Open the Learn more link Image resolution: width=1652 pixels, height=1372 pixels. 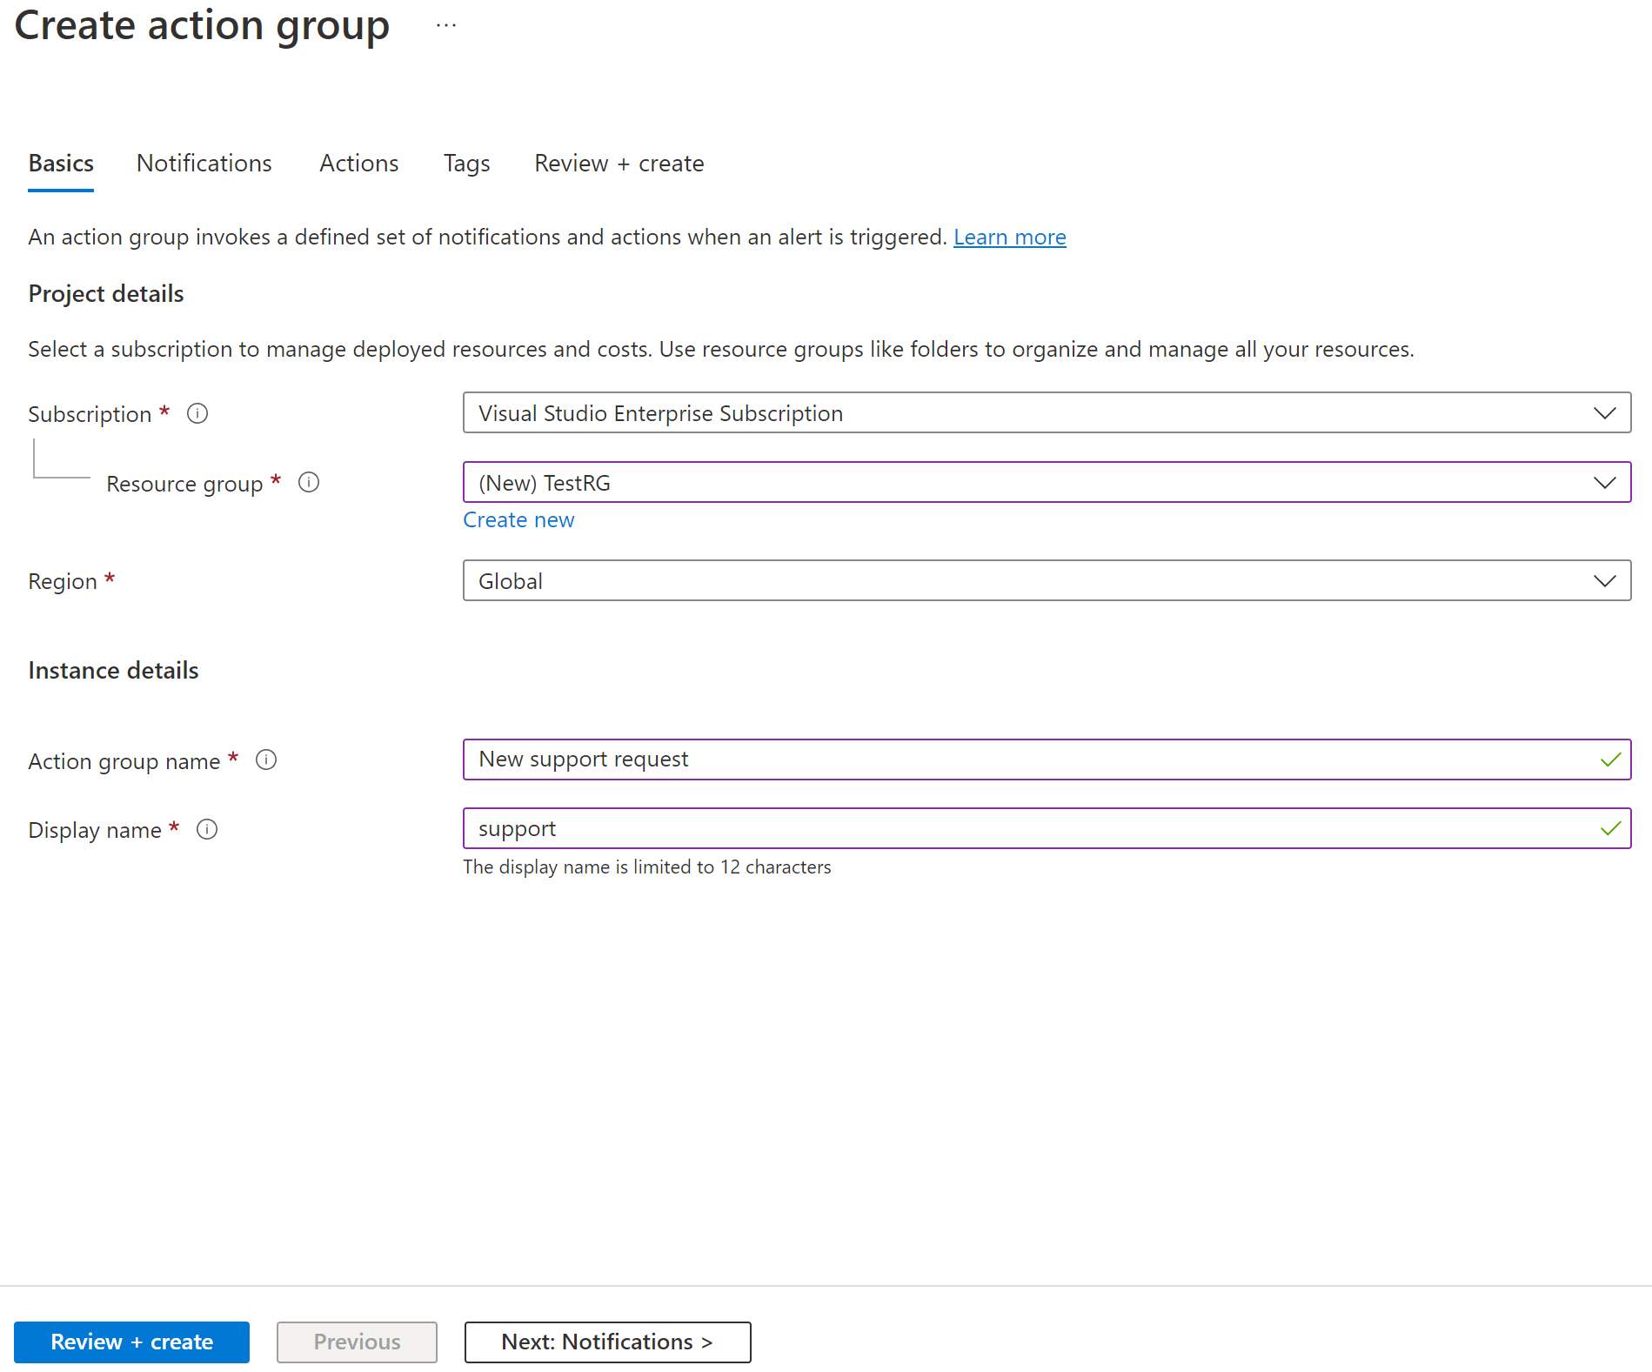(x=1009, y=236)
